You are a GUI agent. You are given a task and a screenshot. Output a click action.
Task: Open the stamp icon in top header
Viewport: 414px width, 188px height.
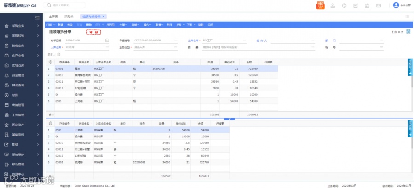coord(333,6)
